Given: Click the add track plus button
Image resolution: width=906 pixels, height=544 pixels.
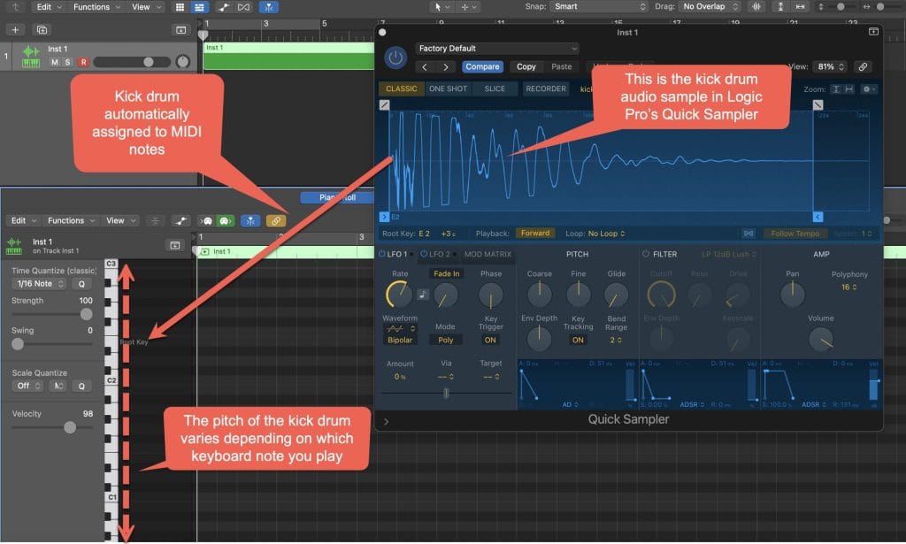Looking at the screenshot, I should [x=15, y=29].
